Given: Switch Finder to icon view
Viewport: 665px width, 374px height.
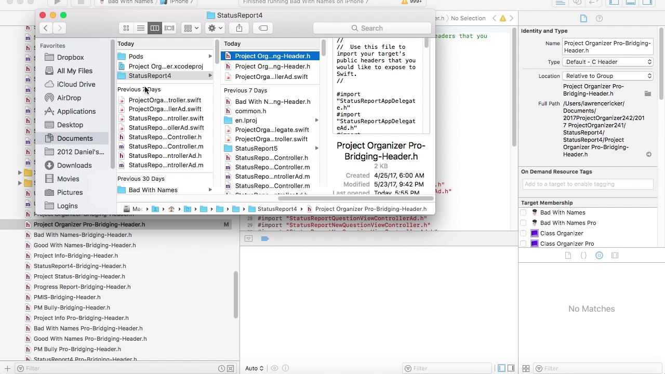Looking at the screenshot, I should click(126, 28).
